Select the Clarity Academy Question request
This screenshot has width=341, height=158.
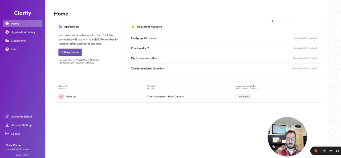147,69
